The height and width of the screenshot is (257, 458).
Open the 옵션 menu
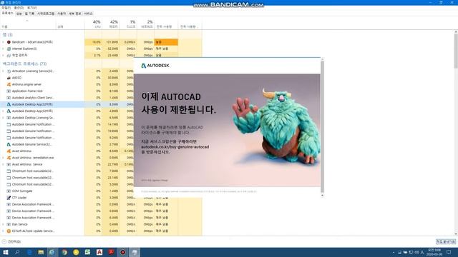click(x=19, y=8)
